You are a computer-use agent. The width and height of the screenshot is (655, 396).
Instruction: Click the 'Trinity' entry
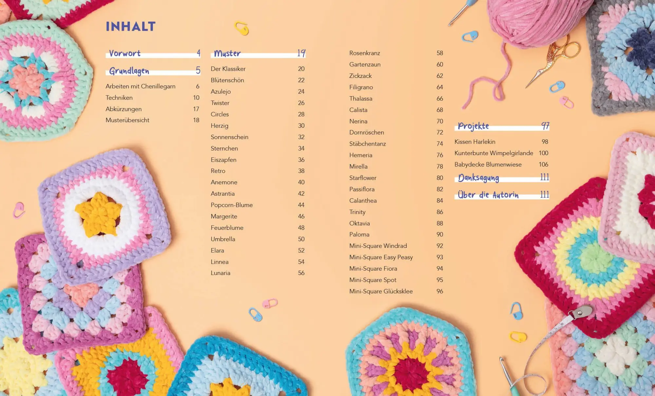[357, 212]
